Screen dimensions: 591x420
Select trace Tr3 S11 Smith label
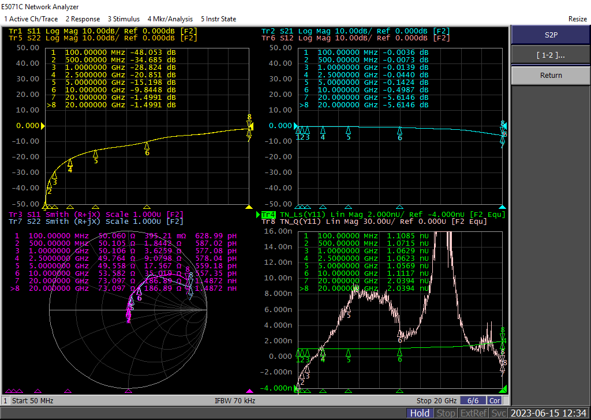[96, 215]
